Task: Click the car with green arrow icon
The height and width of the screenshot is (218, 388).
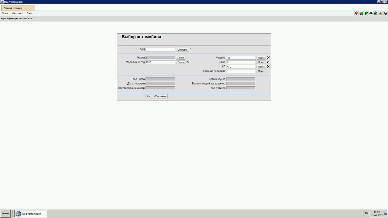Action: tap(361, 13)
